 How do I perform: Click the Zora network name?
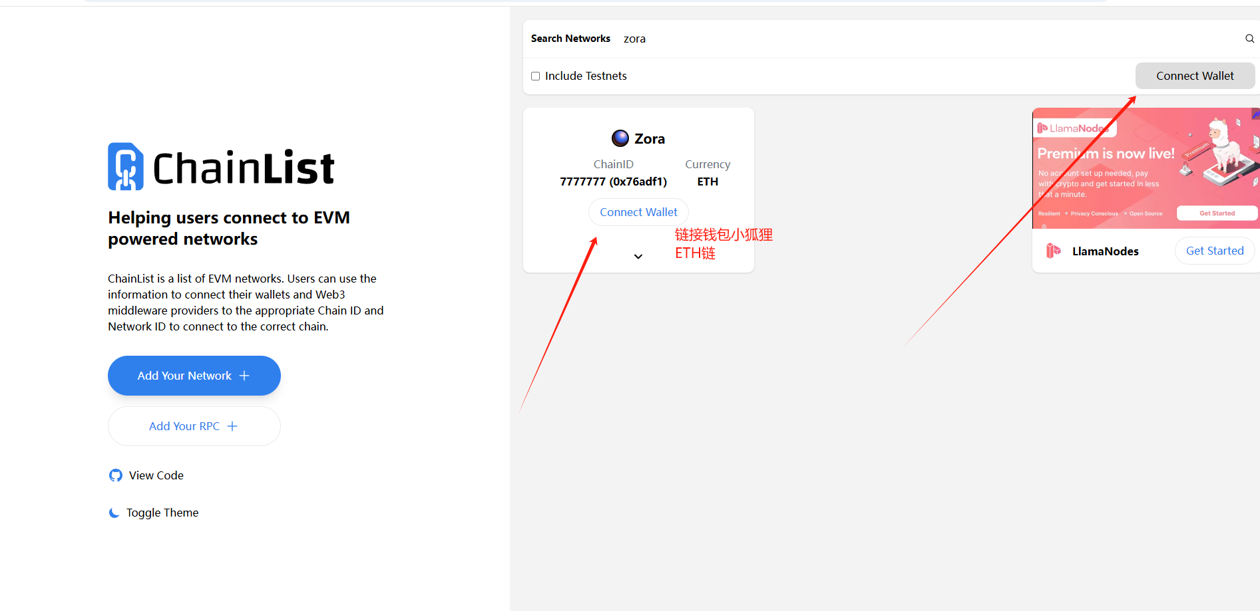point(650,138)
